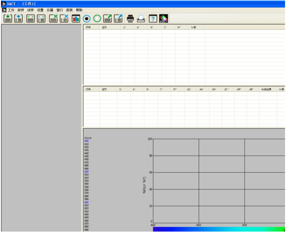Click the green angle-brackets list toolbar icon
The image size is (286, 233).
[x=30, y=18]
